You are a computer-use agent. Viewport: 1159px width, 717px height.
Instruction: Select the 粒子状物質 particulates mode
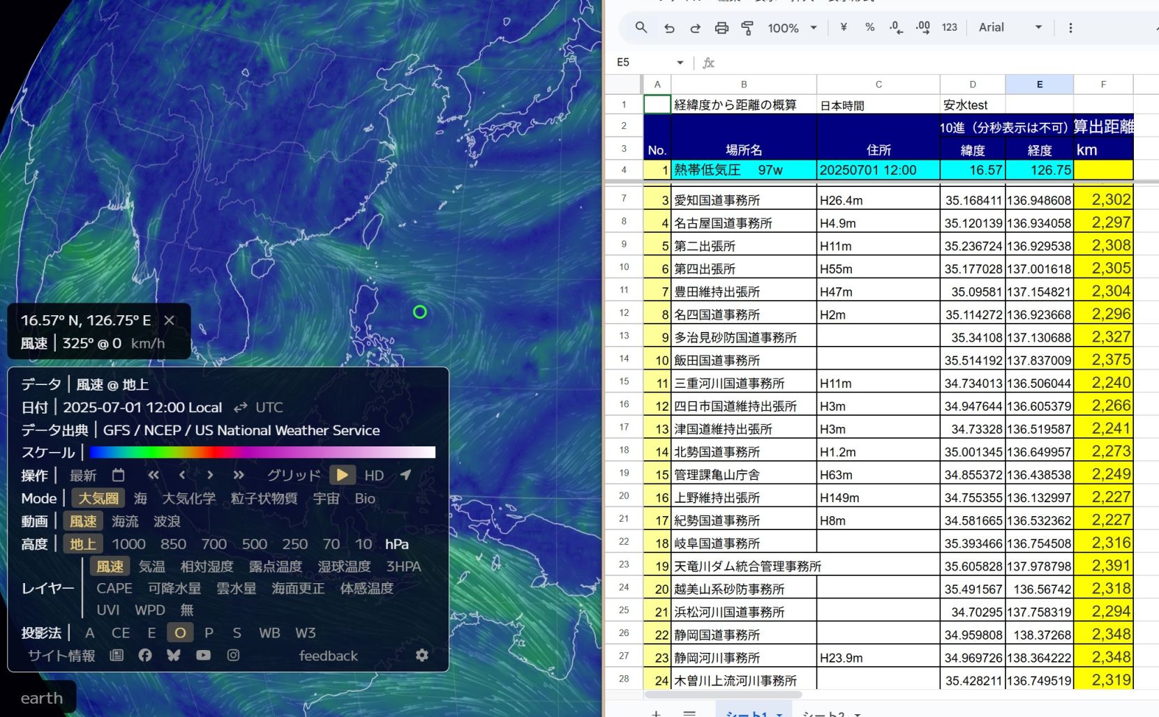point(264,498)
